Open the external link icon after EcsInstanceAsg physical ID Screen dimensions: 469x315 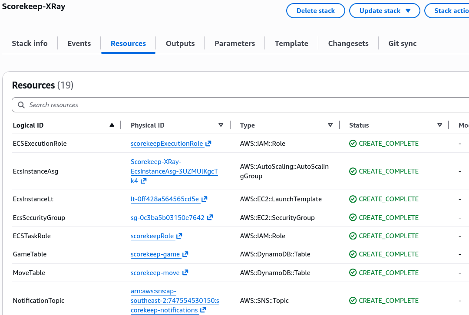tap(144, 181)
